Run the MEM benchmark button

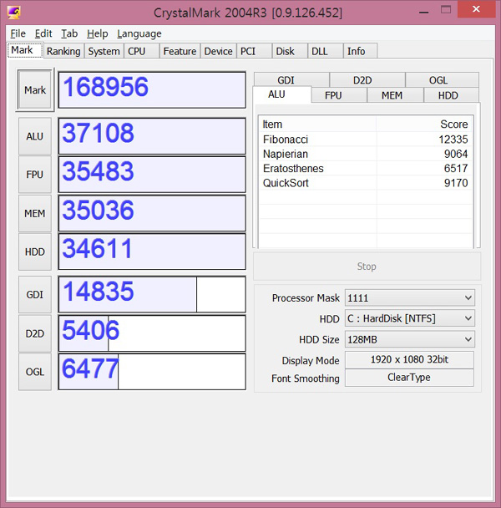click(x=35, y=213)
